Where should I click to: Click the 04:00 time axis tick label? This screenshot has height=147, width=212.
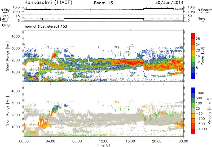[50, 141]
